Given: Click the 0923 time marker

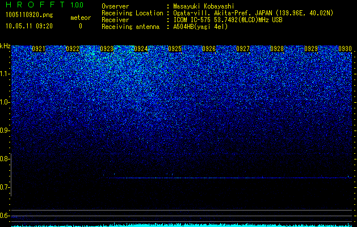Looking at the screenshot, I should point(107,49).
